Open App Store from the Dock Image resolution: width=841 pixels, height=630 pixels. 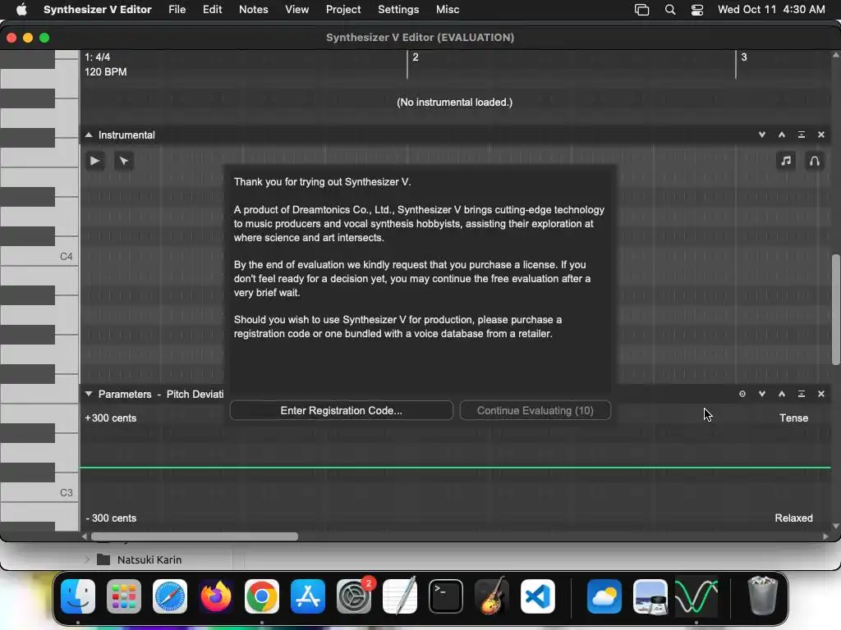pyautogui.click(x=308, y=596)
